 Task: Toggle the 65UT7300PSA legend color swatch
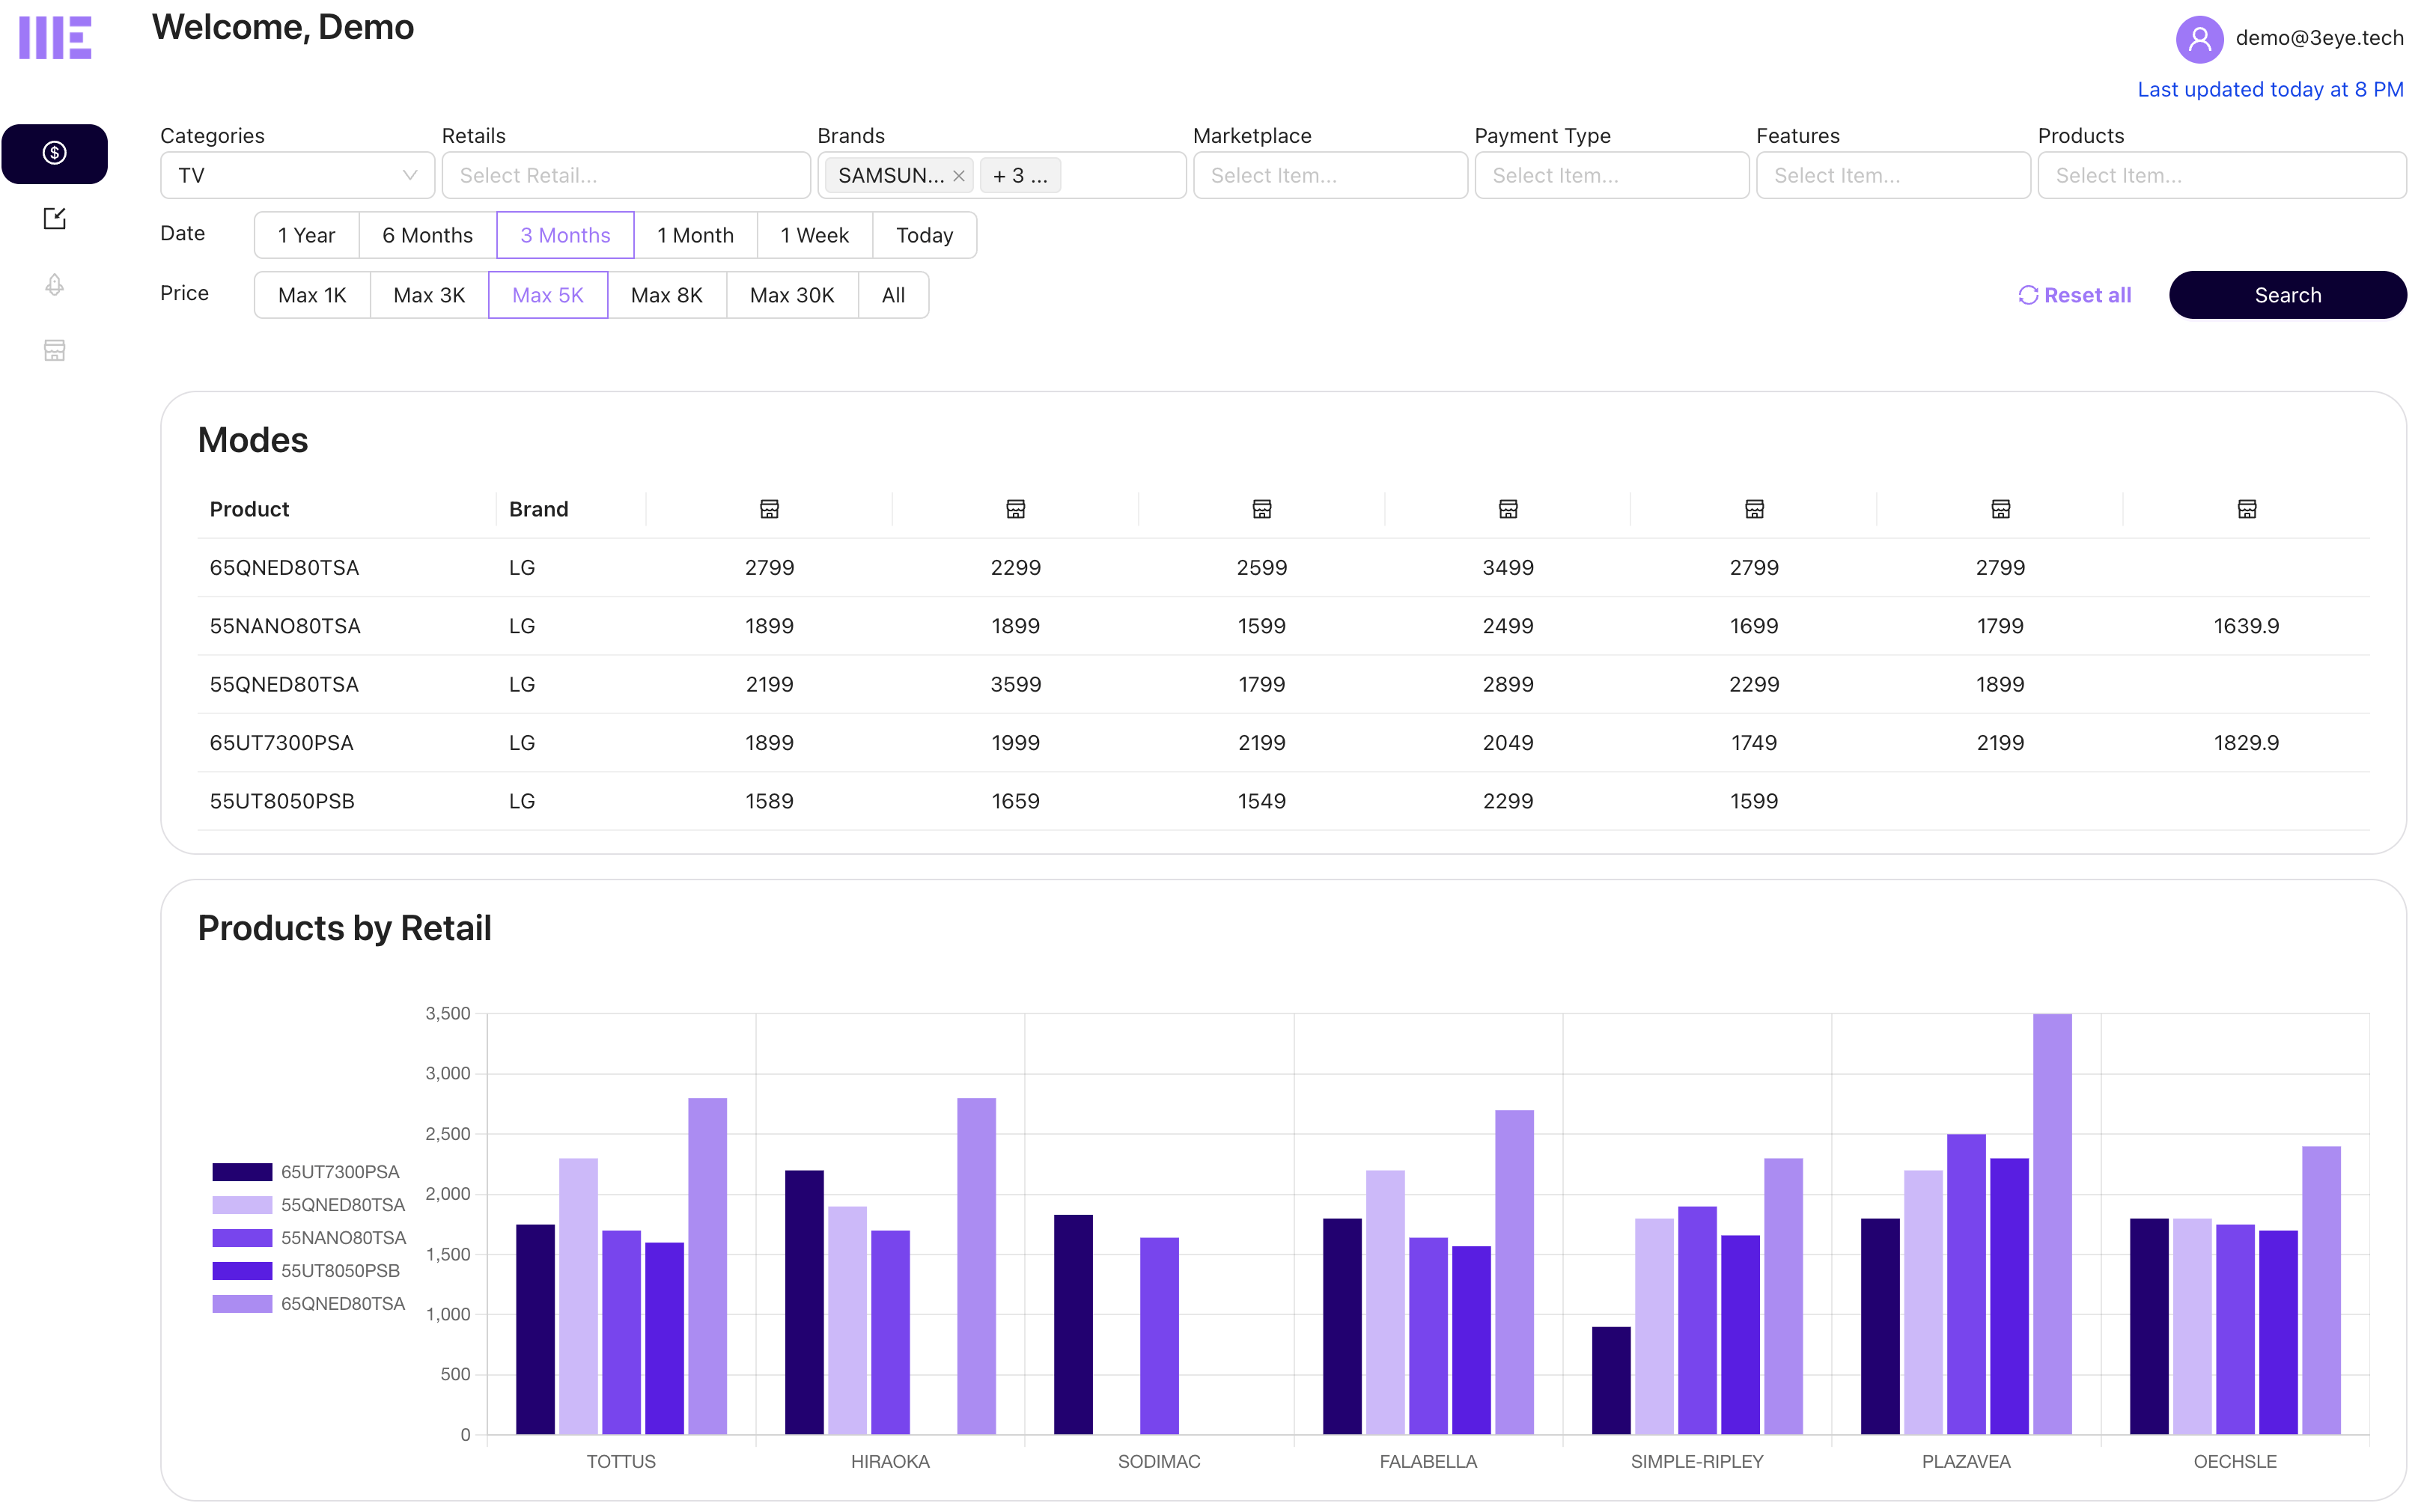pos(242,1171)
